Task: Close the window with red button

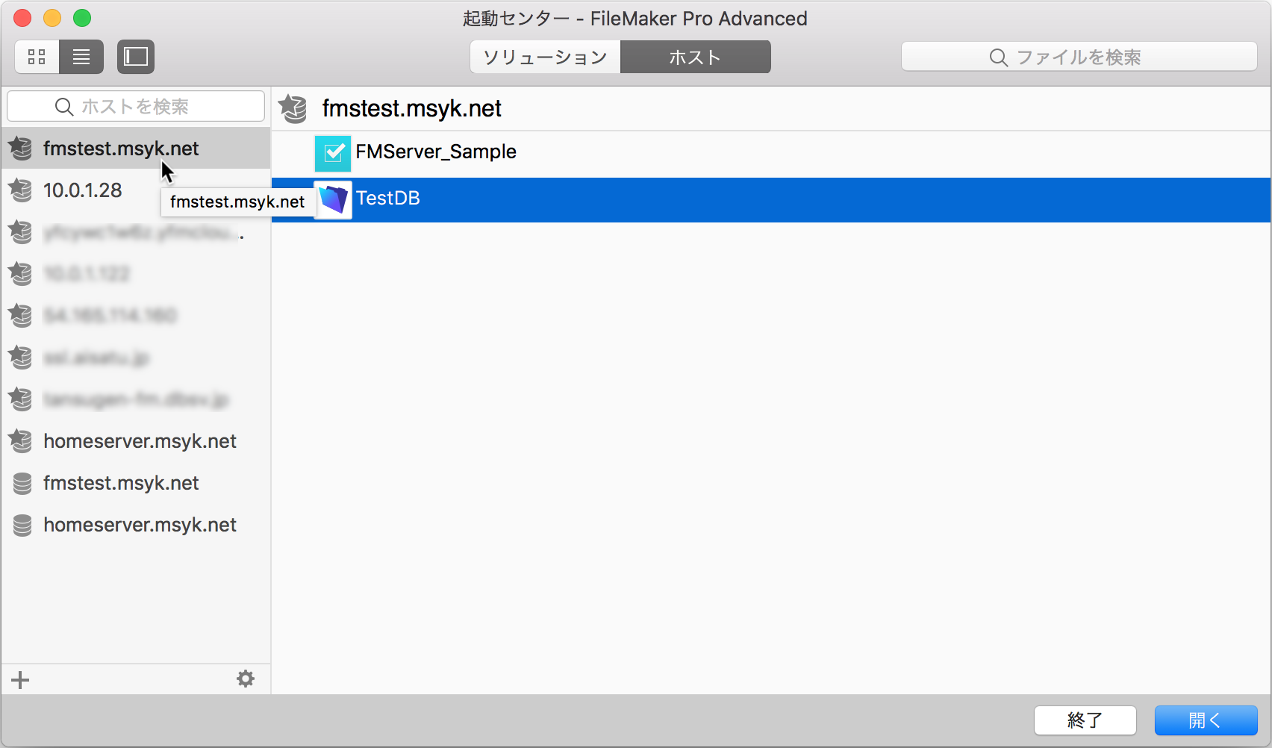Action: pyautogui.click(x=22, y=18)
